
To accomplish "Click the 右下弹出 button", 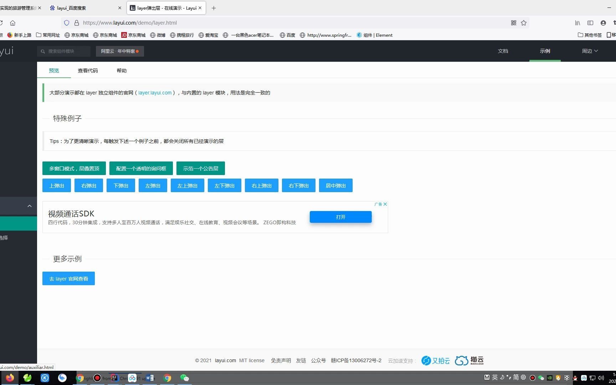I will (299, 185).
